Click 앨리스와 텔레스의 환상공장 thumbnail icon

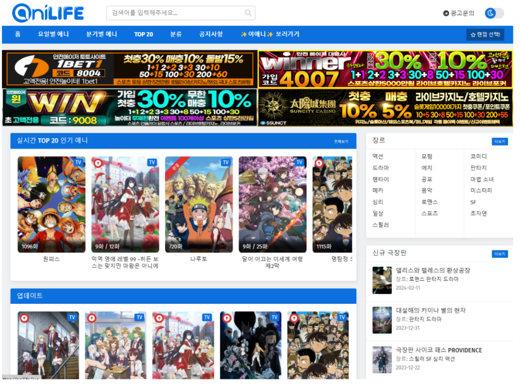click(382, 280)
